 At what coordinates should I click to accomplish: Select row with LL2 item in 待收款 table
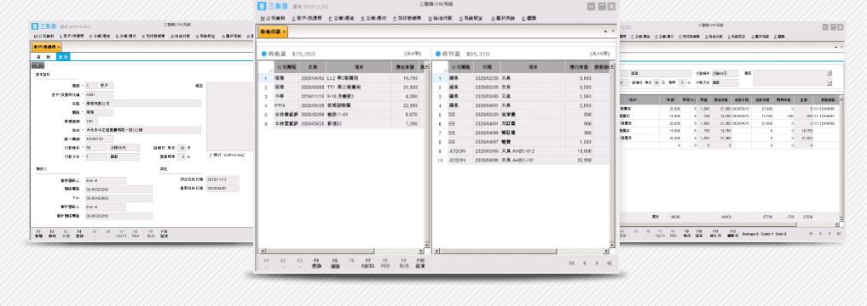tap(341, 78)
